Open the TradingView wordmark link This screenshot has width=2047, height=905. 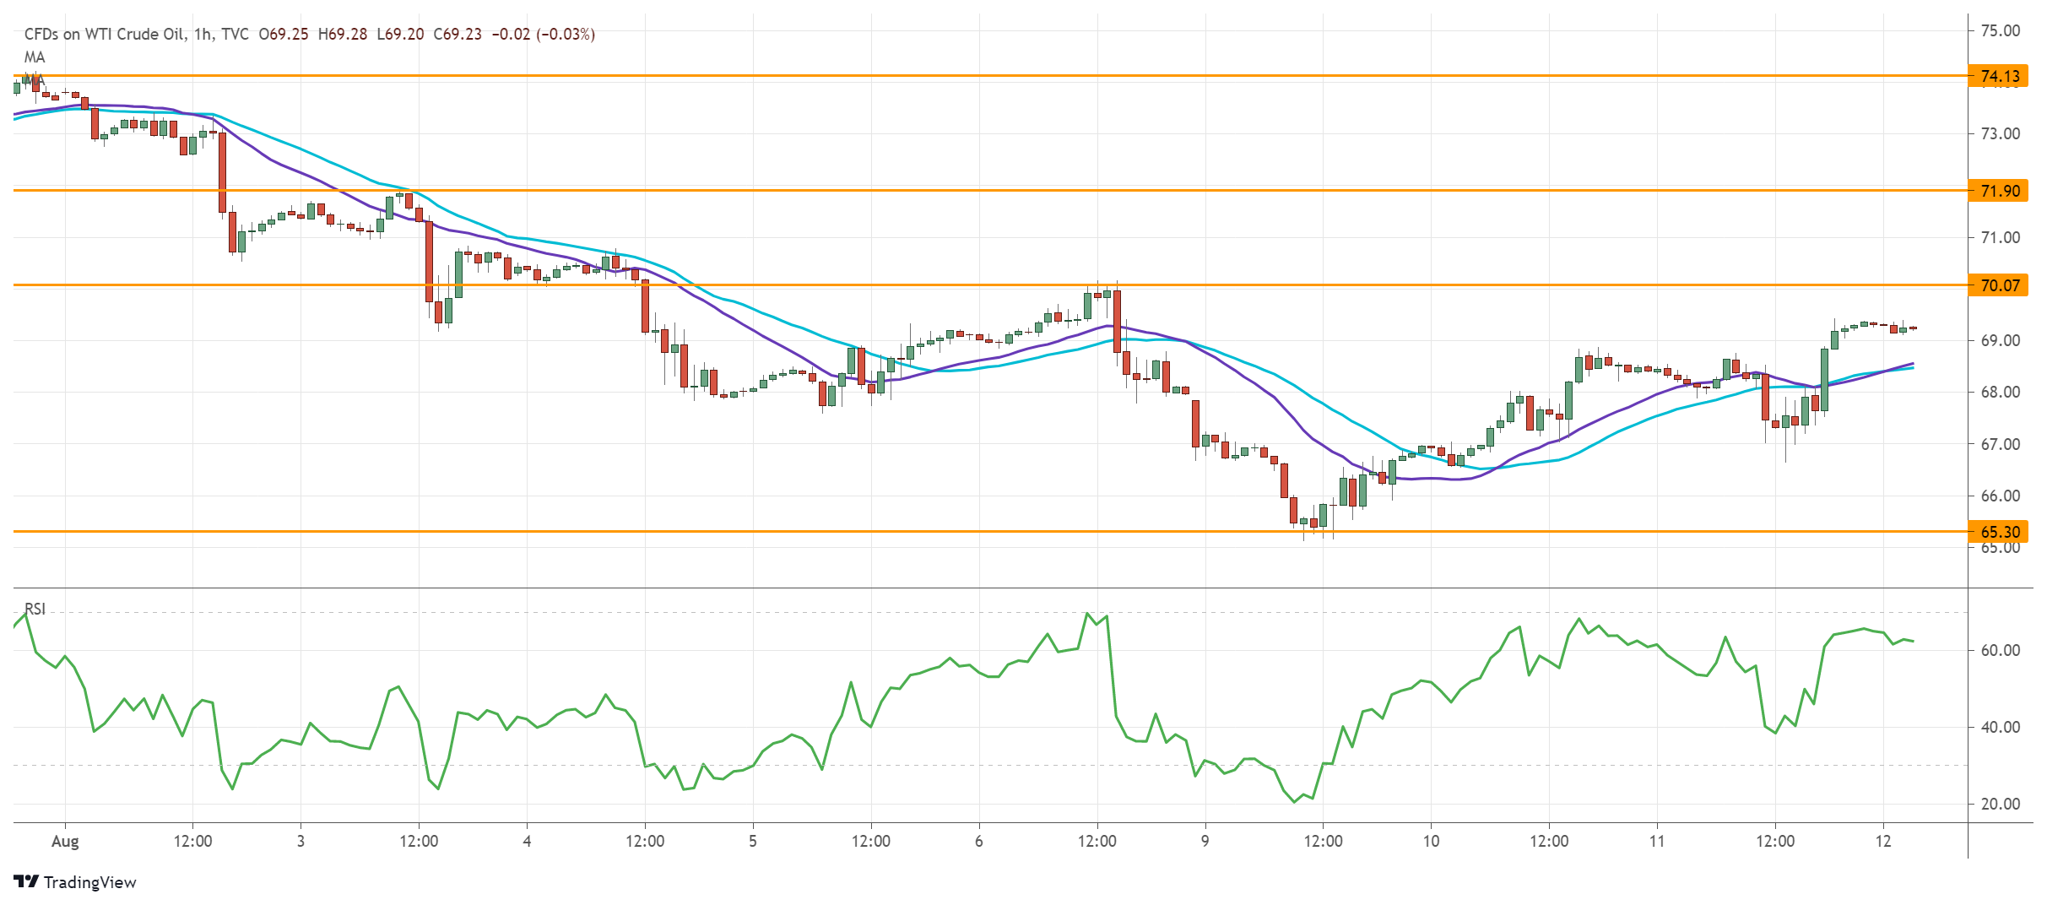coord(89,882)
